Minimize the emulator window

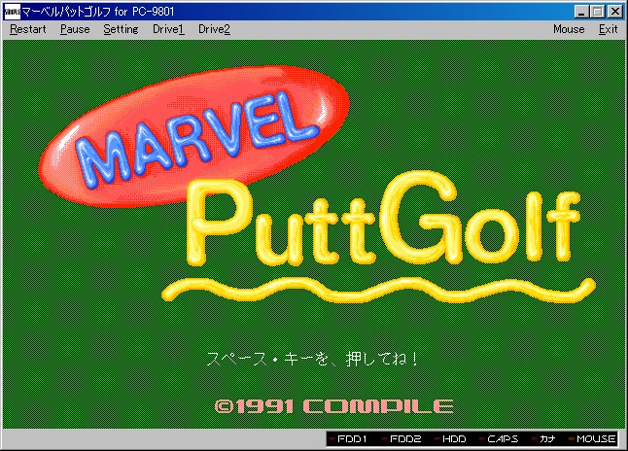coord(581,12)
